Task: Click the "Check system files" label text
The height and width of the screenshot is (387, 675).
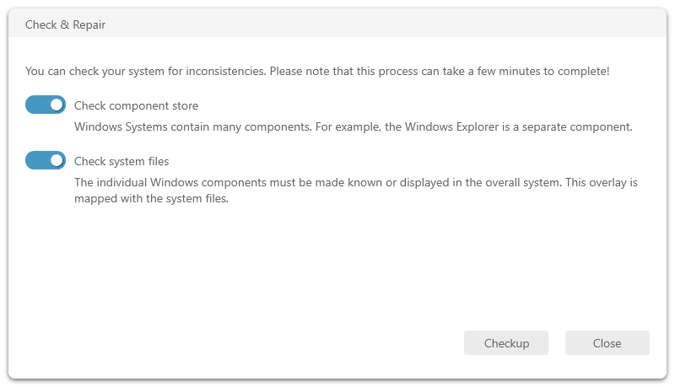Action: tap(121, 161)
